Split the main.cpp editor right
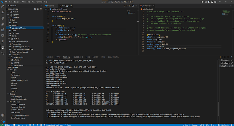This screenshot has width=234, height=126. 133,6
